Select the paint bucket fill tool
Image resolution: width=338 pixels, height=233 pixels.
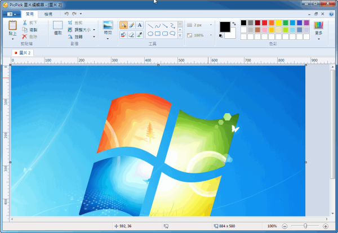pyautogui.click(x=123, y=34)
